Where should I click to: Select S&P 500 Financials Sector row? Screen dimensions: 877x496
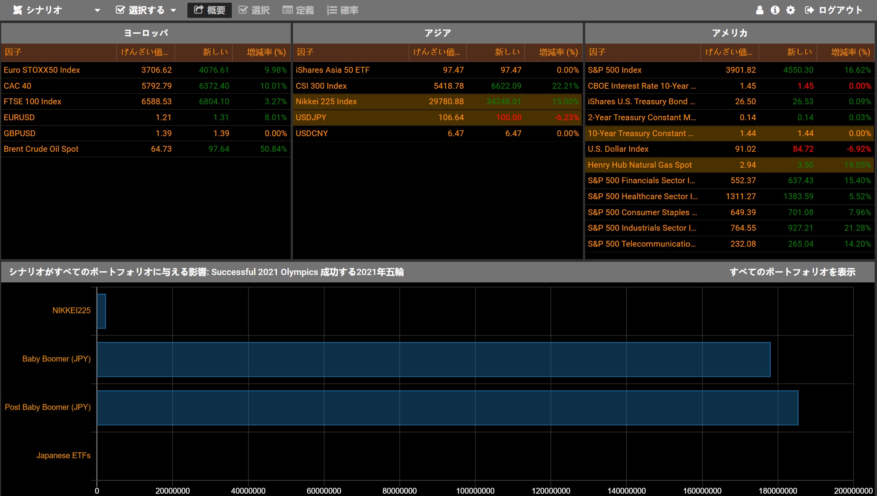(729, 181)
